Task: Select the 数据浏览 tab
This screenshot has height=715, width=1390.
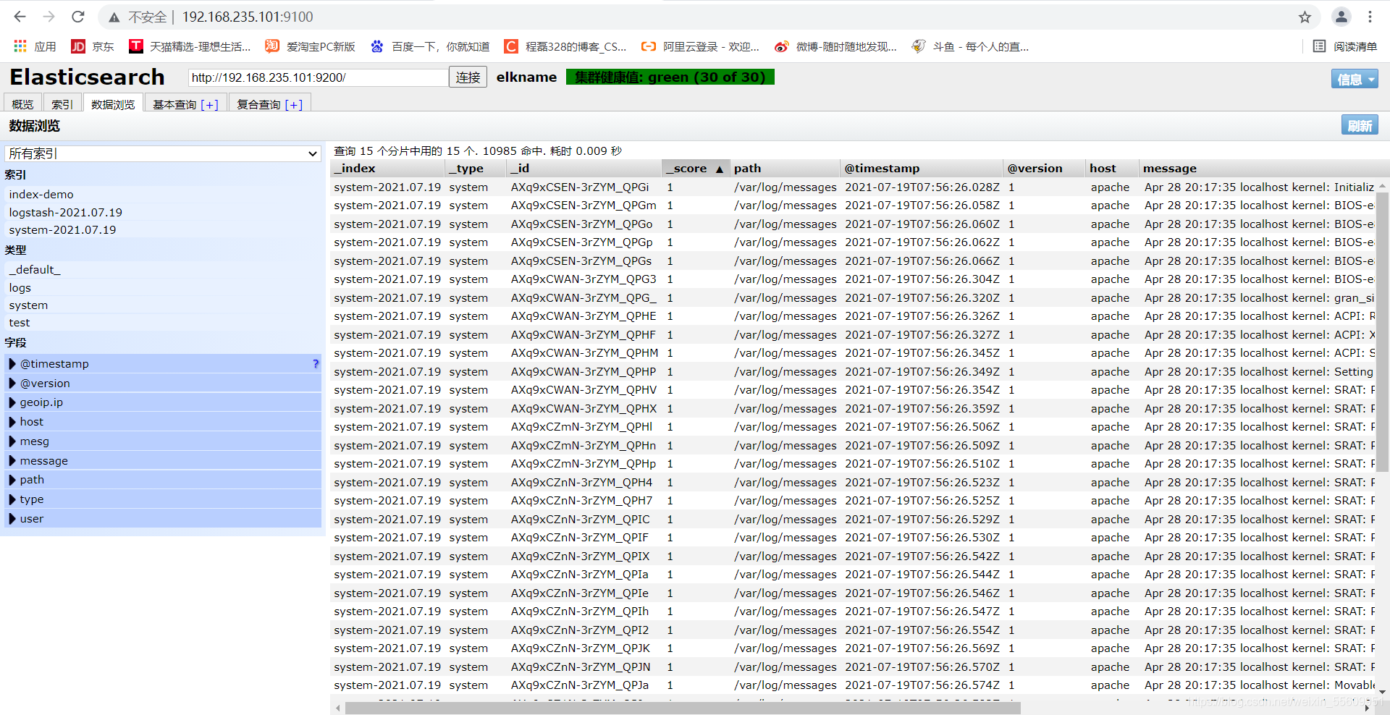Action: click(113, 104)
